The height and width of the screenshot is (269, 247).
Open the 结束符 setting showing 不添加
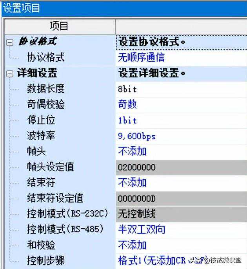(132, 183)
